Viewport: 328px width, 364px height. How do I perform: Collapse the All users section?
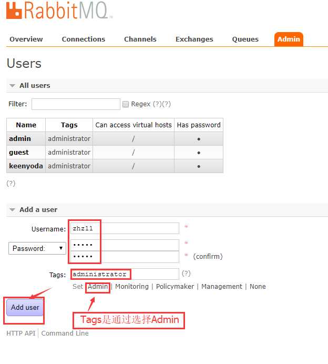pos(35,85)
